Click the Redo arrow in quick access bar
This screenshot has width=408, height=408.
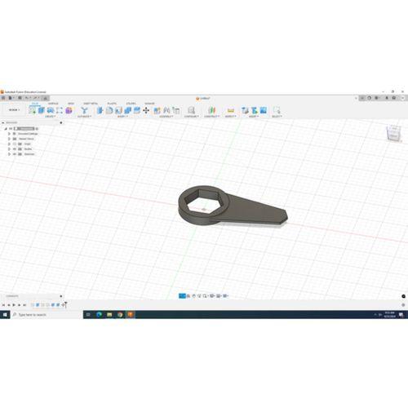(35, 98)
